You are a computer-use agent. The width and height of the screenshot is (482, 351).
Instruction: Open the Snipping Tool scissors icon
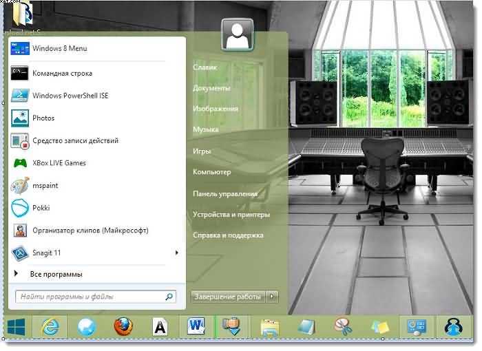[344, 327]
